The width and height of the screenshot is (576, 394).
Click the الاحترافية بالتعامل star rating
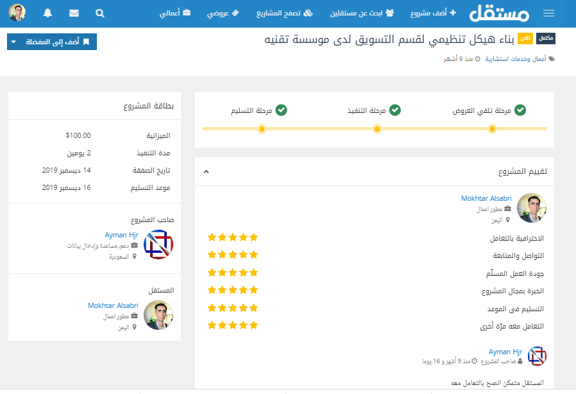coord(232,237)
